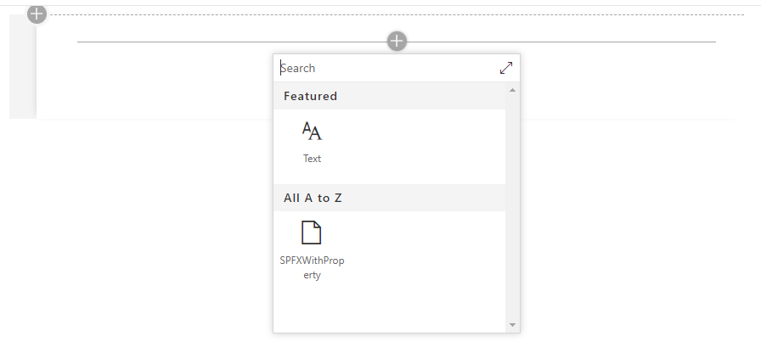
Task: Click the "Text" label under Featured
Action: pyautogui.click(x=312, y=159)
